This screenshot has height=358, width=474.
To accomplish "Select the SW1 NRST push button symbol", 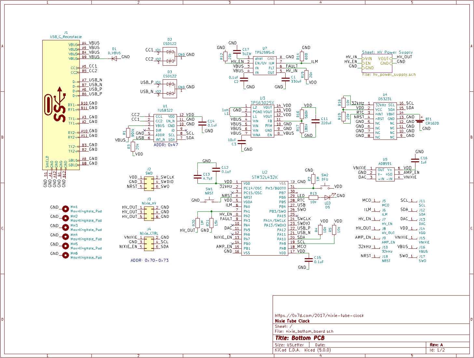I will (209, 200).
